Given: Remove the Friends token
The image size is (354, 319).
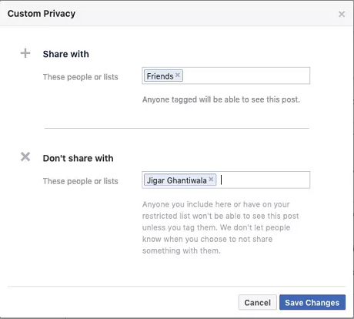Looking at the screenshot, I should [x=178, y=76].
